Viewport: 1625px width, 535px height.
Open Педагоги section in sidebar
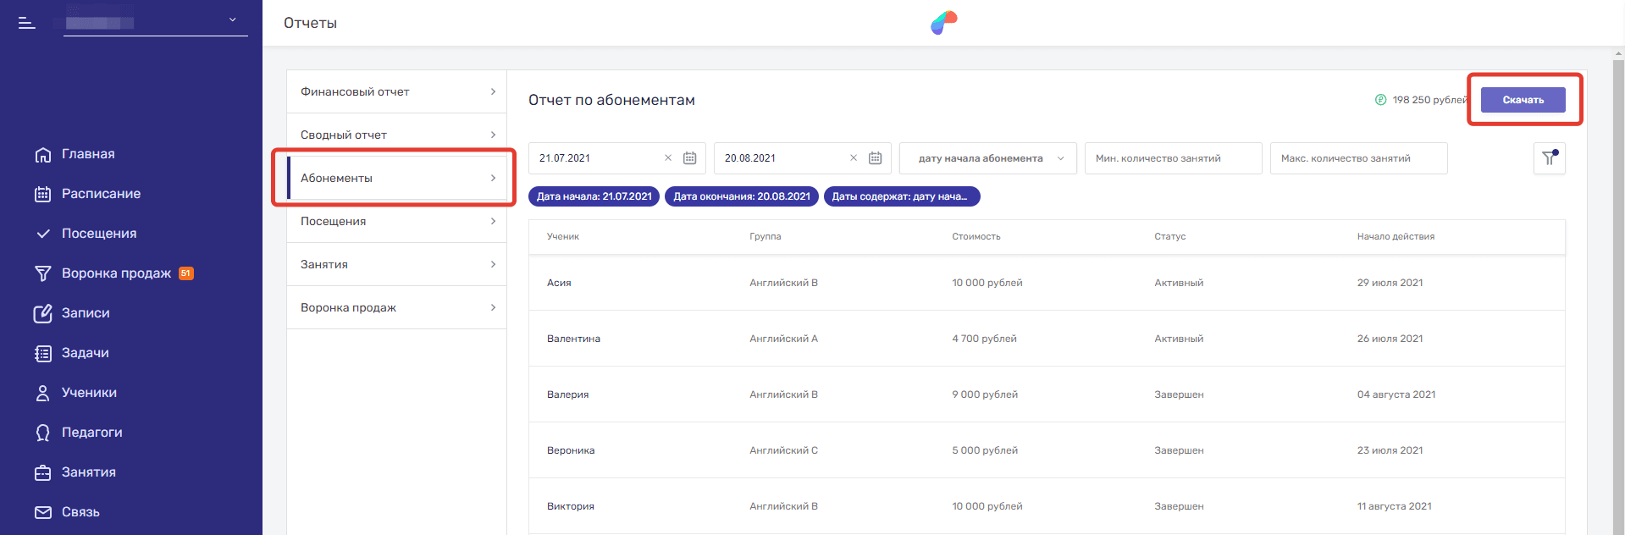pyautogui.click(x=91, y=433)
